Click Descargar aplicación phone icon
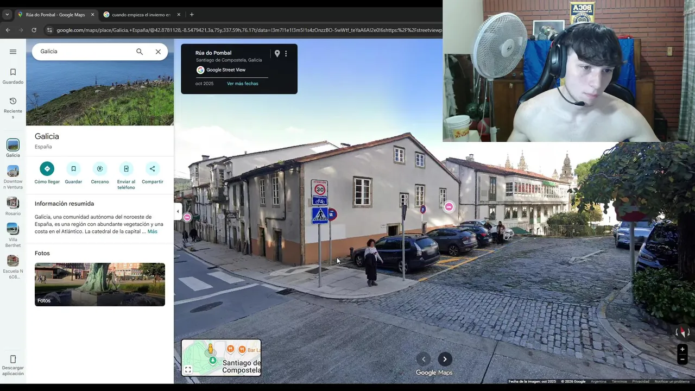 click(x=13, y=359)
